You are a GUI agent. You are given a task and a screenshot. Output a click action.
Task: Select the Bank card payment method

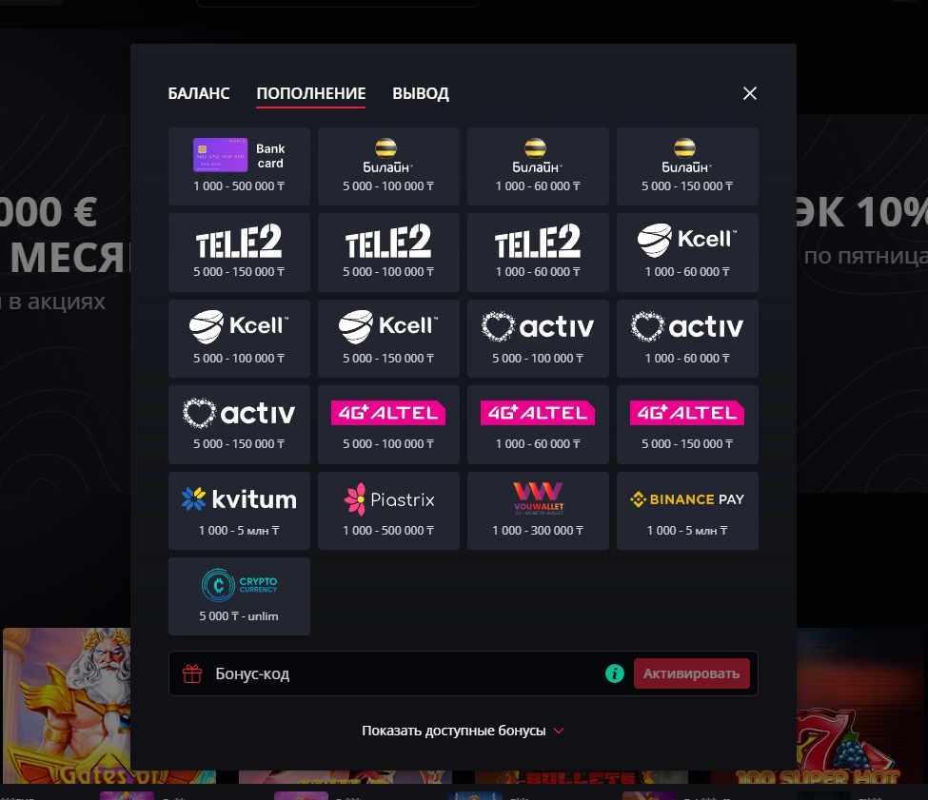[239, 166]
